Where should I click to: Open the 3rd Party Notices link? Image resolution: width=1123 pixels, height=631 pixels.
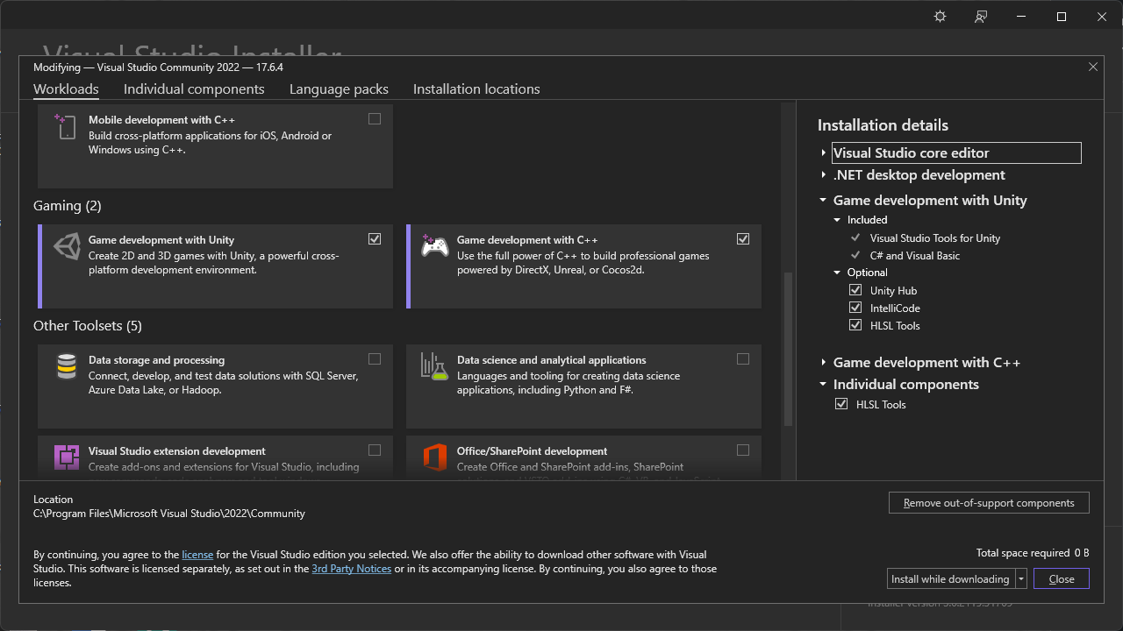pyautogui.click(x=351, y=569)
